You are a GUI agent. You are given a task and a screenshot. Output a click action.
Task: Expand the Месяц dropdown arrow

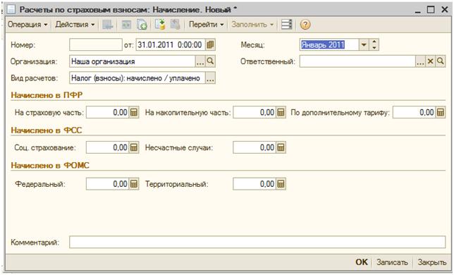(x=364, y=44)
